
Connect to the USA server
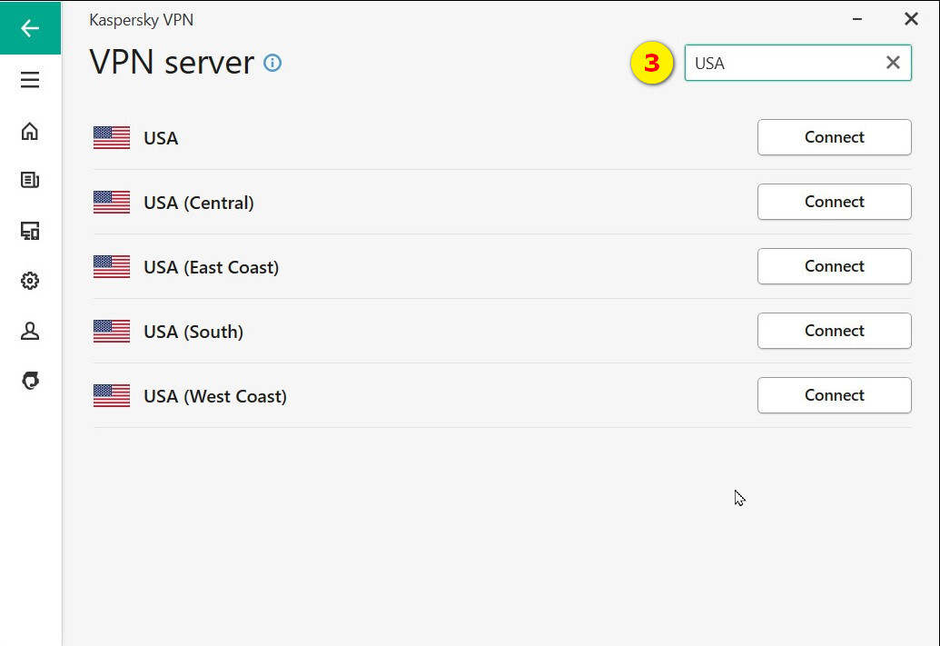834,137
